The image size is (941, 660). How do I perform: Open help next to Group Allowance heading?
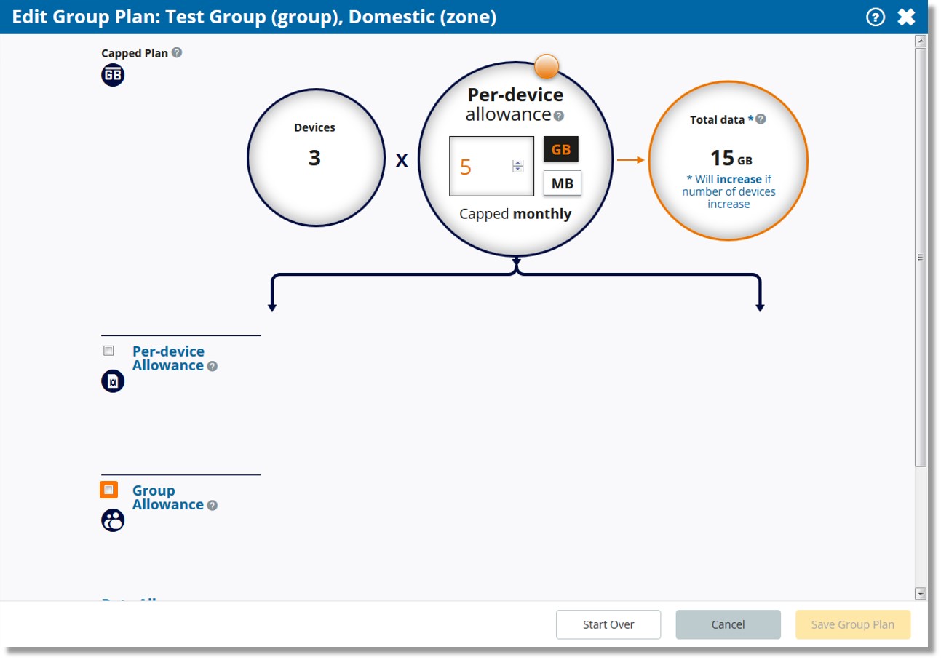[x=213, y=505]
